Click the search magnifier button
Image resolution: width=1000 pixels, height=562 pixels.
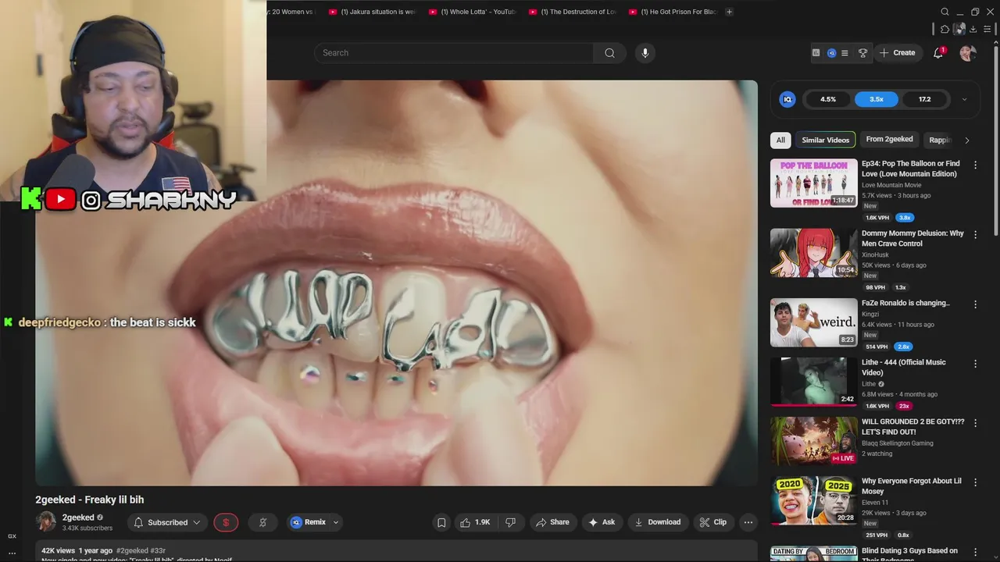pyautogui.click(x=609, y=53)
